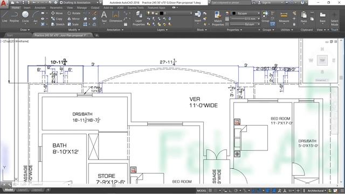Open the object color ByLayer swatch dropdown
The image size is (345, 194).
tap(246, 13)
